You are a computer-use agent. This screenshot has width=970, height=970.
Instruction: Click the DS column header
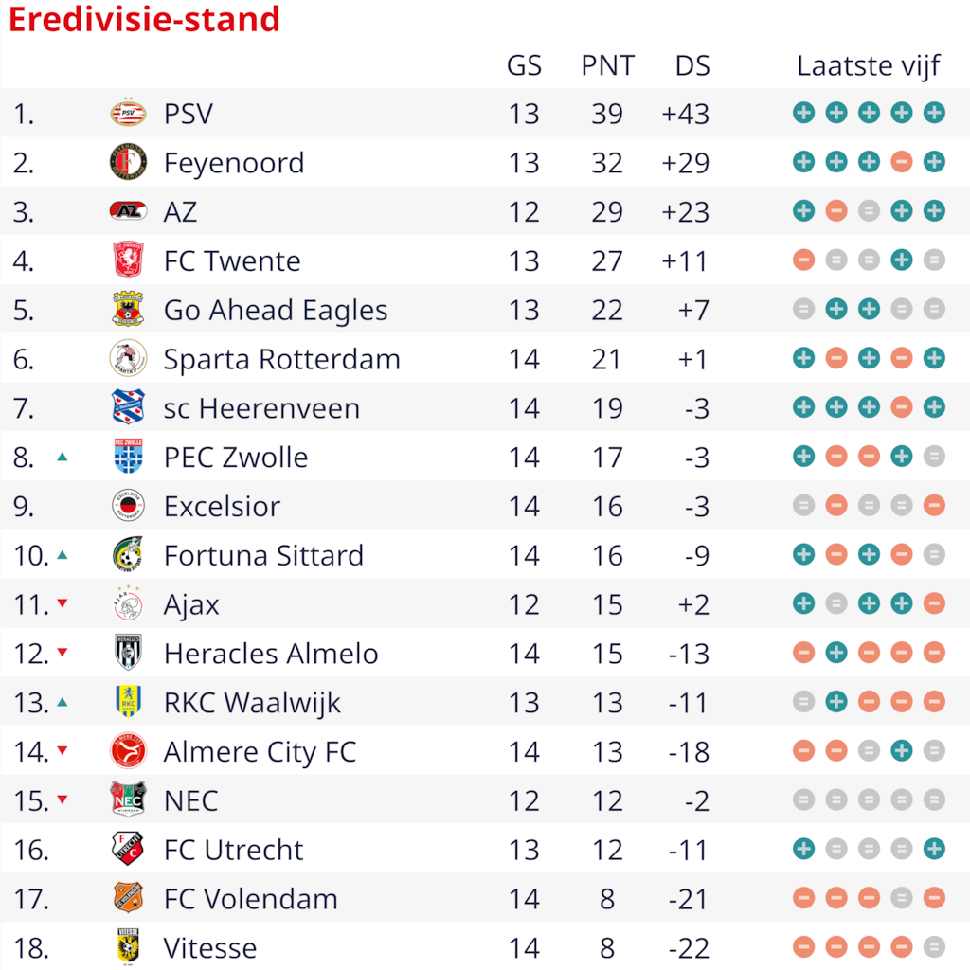point(692,65)
